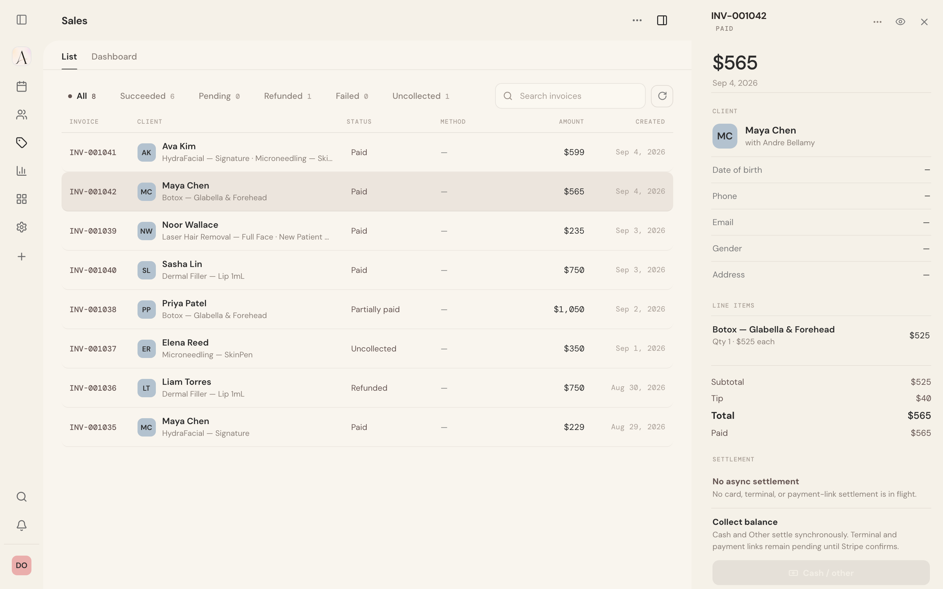Toggle the eye icon in invoice panel
This screenshot has height=589, width=943.
point(900,22)
